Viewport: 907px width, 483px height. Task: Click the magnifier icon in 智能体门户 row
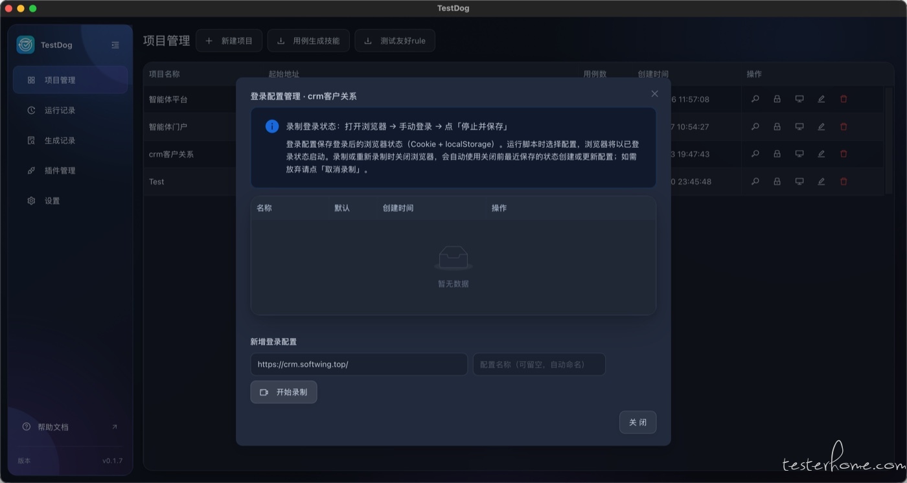coord(755,127)
